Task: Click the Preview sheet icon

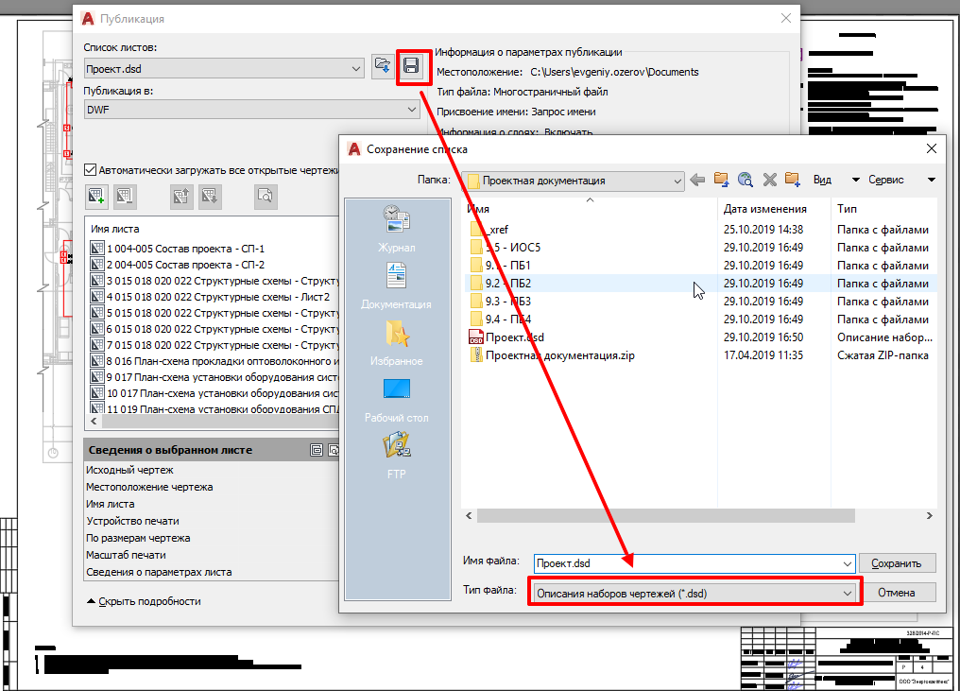Action: 266,196
